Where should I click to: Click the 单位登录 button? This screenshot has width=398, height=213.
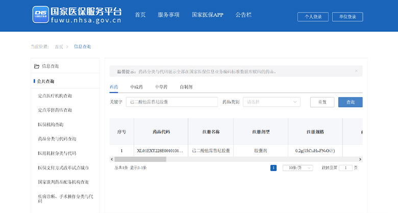point(347,17)
